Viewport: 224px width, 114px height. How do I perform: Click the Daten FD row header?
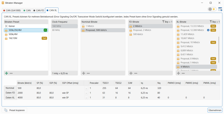pos(10,93)
